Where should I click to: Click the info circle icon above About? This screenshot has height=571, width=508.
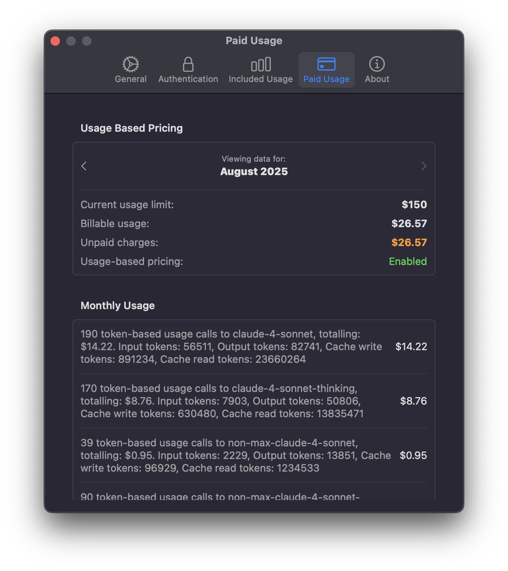tap(377, 64)
